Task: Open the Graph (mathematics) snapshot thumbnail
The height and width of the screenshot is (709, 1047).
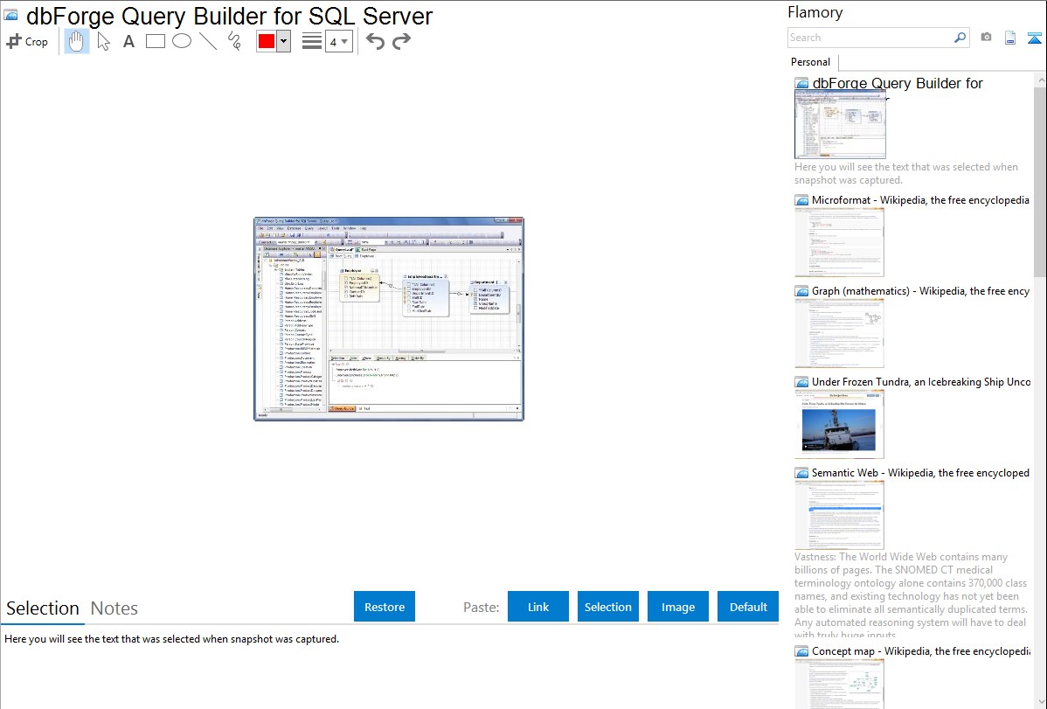Action: pyautogui.click(x=839, y=333)
